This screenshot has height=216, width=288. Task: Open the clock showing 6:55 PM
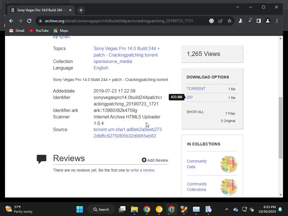267,209
